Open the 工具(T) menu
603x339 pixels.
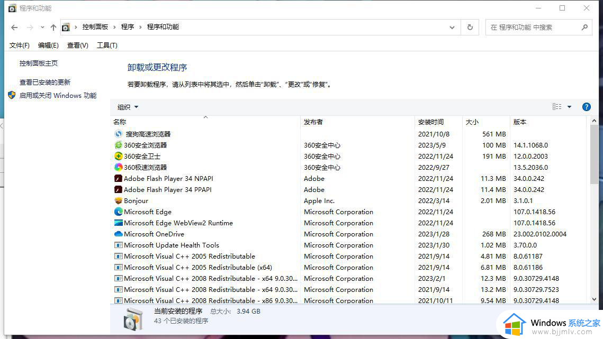tap(107, 45)
